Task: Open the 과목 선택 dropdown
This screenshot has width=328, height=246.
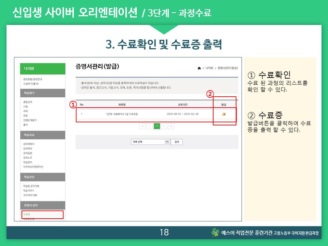Action: tap(150, 142)
